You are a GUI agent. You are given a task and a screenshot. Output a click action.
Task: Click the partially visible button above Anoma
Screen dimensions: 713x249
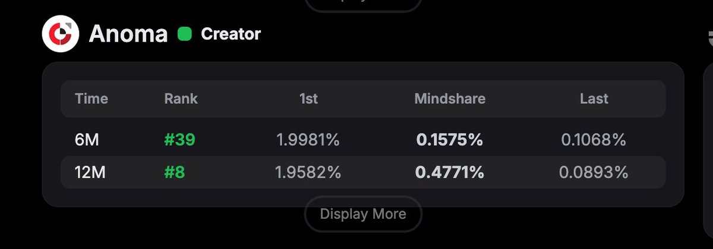pos(363,5)
